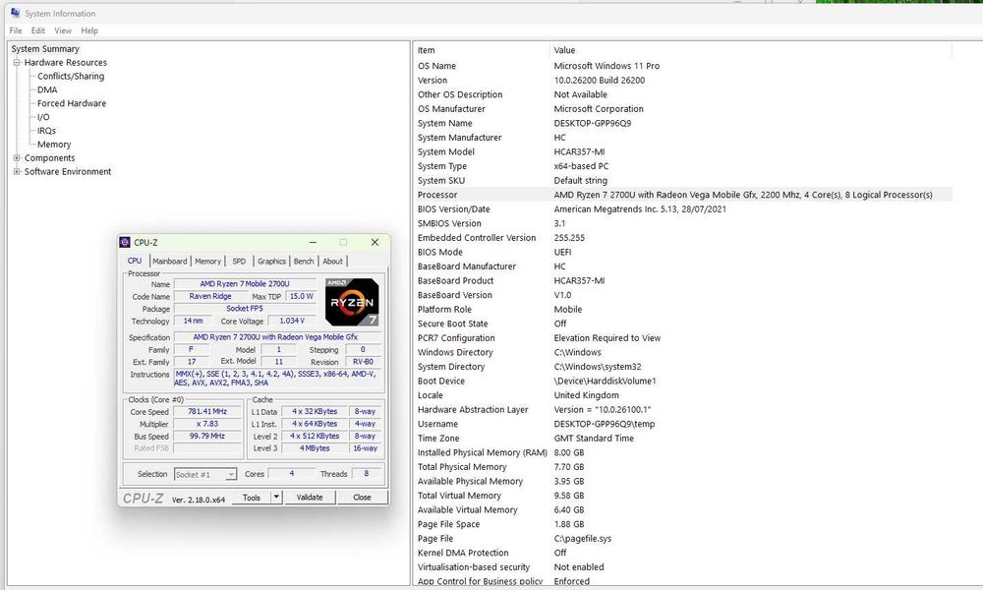The height and width of the screenshot is (590, 983).
Task: Select IRQs in the tree
Action: tap(46, 131)
